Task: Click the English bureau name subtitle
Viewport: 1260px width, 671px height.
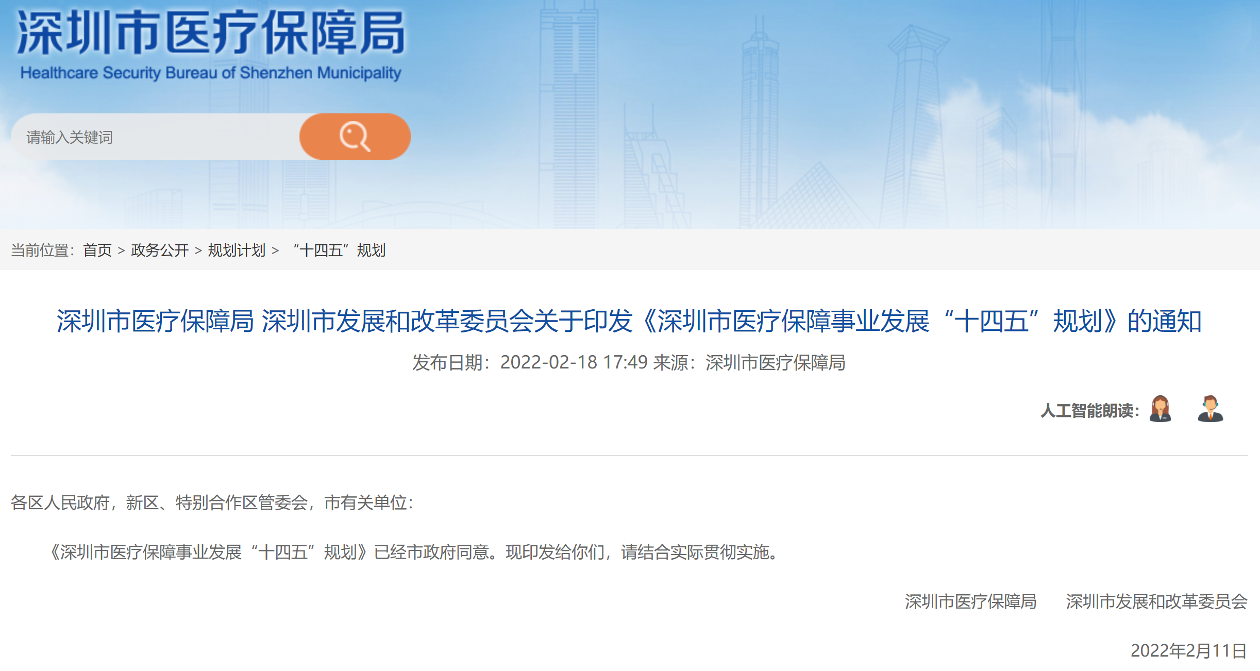Action: [x=210, y=73]
